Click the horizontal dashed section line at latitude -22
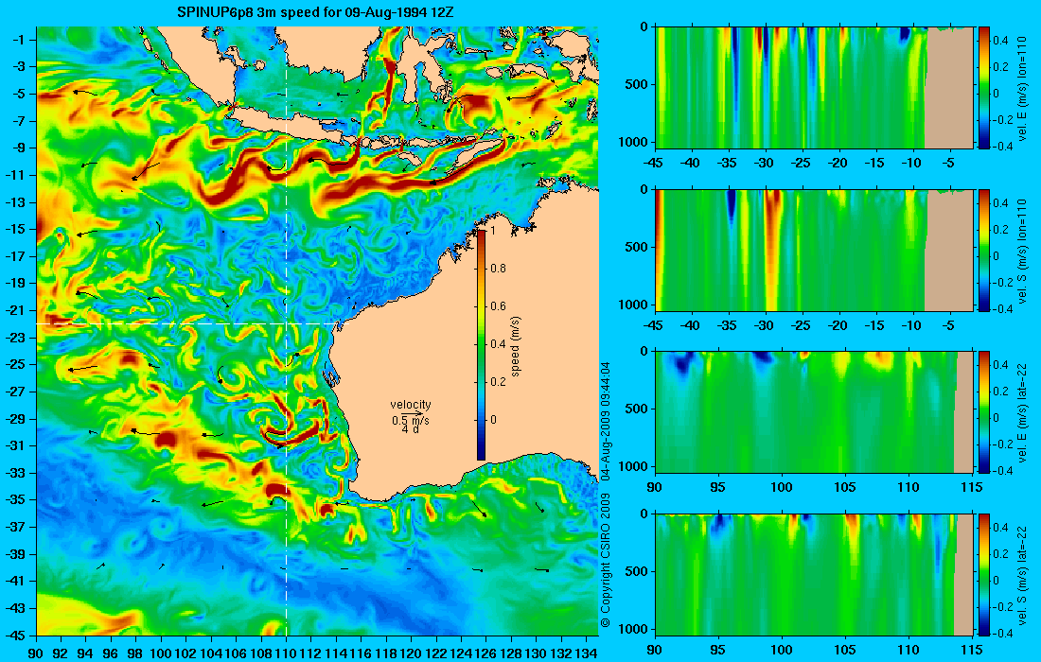This screenshot has height=662, width=1041. [187, 323]
